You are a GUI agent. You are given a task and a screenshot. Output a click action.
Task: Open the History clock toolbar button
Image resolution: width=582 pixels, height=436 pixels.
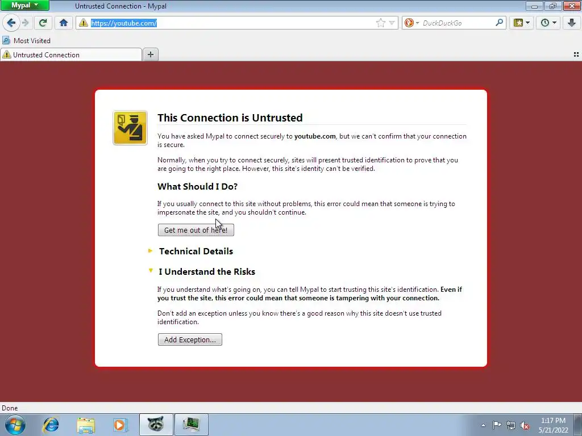pyautogui.click(x=548, y=23)
